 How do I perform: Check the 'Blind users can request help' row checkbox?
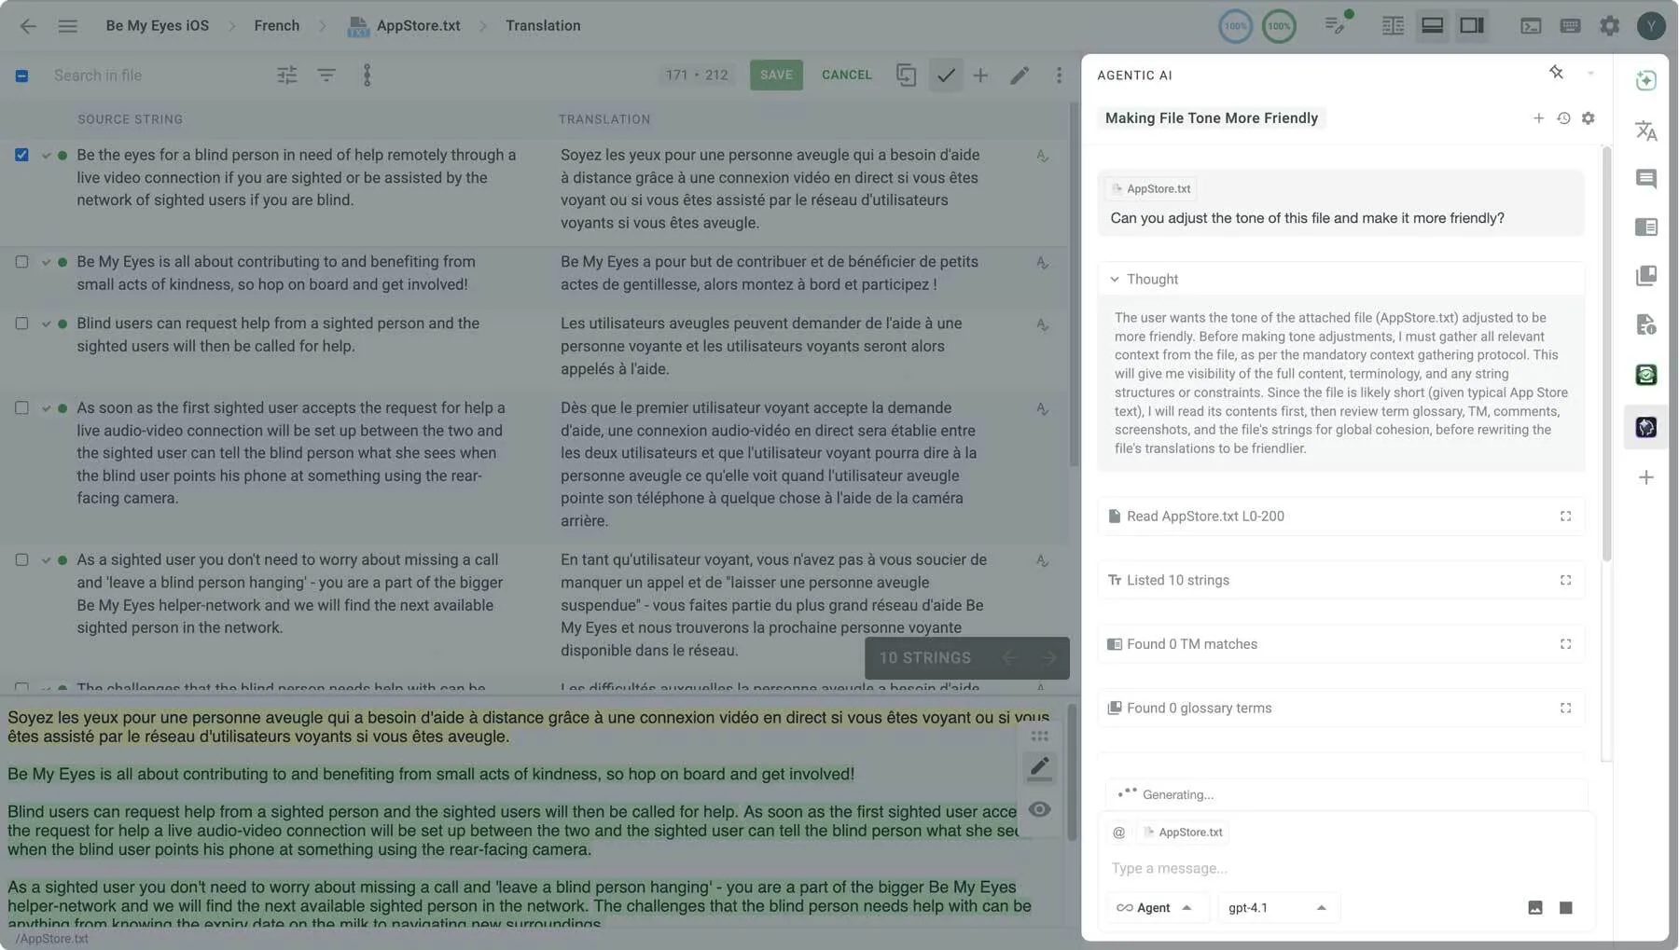coord(21,324)
